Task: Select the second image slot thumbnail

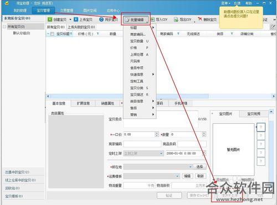Action: 261,135
